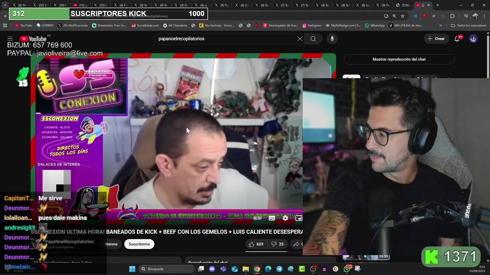490x275 pixels.
Task: Toggle subtitles in the video player
Action: click(272, 218)
